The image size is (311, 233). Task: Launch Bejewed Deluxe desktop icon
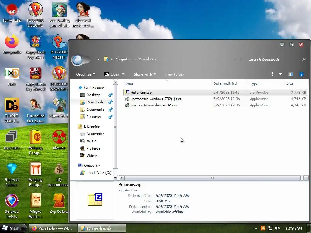pyautogui.click(x=12, y=174)
